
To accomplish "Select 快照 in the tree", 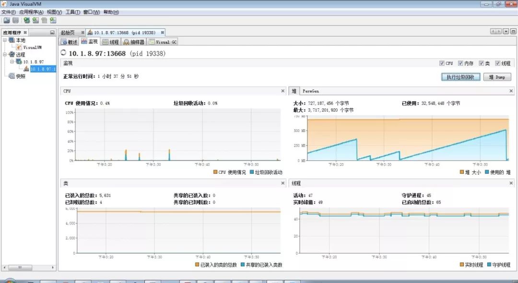I will click(x=21, y=76).
